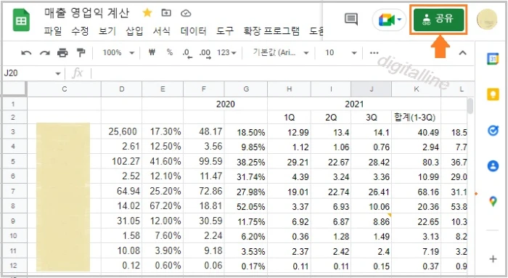Open the 데이터 menu
Image resolution: width=508 pixels, height=278 pixels.
[194, 31]
